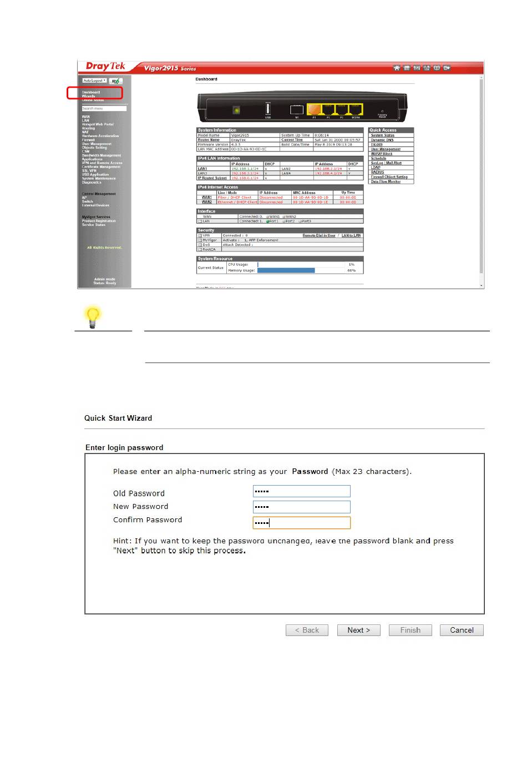Click the logout arrow icon in the header
This screenshot has height=782, width=527.
click(447, 68)
